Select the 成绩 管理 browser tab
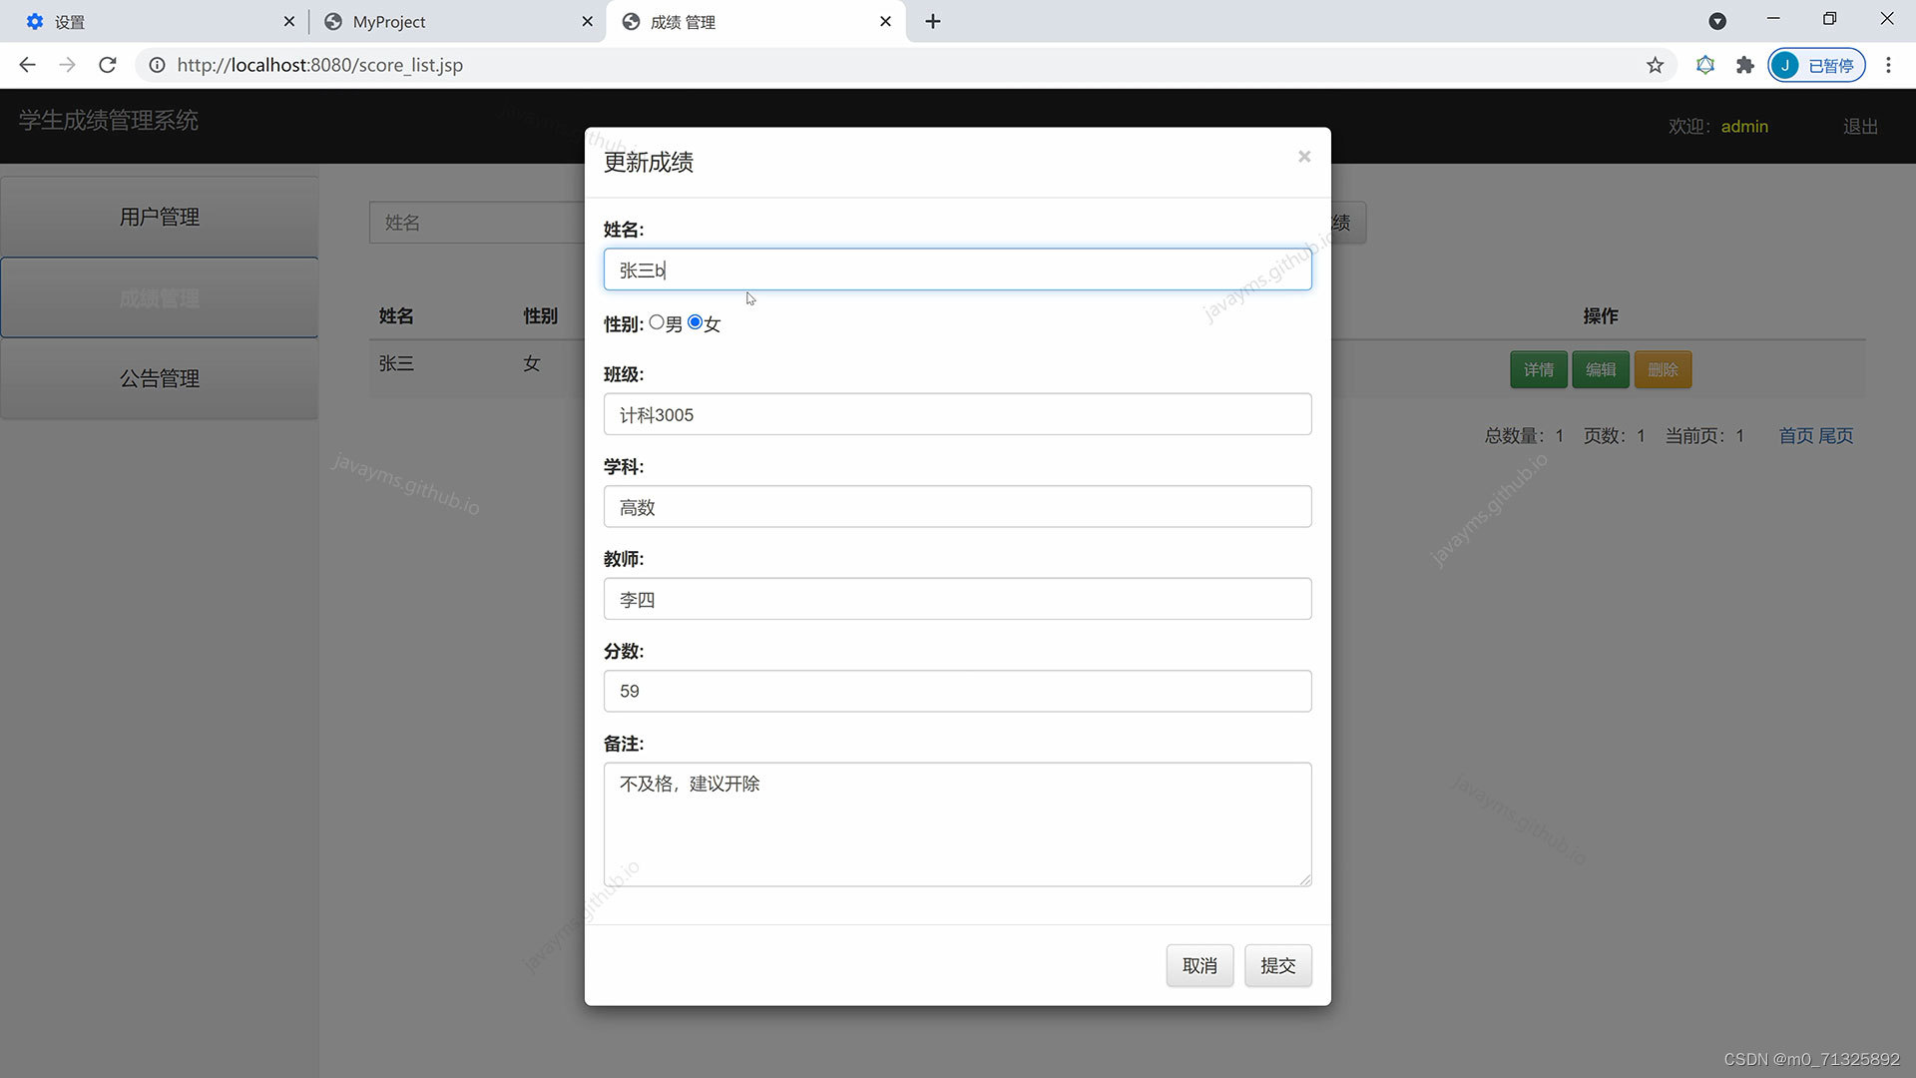Image resolution: width=1916 pixels, height=1078 pixels. click(x=755, y=21)
